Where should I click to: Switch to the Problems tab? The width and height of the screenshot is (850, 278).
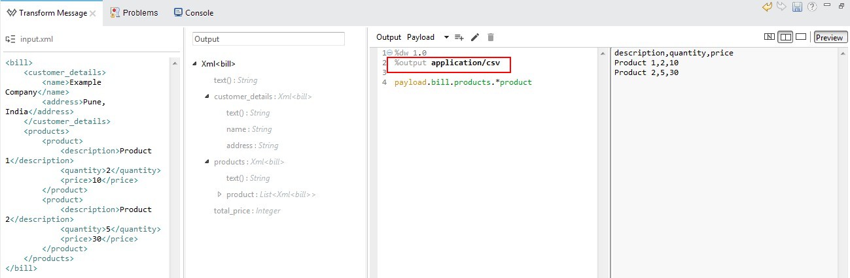134,12
